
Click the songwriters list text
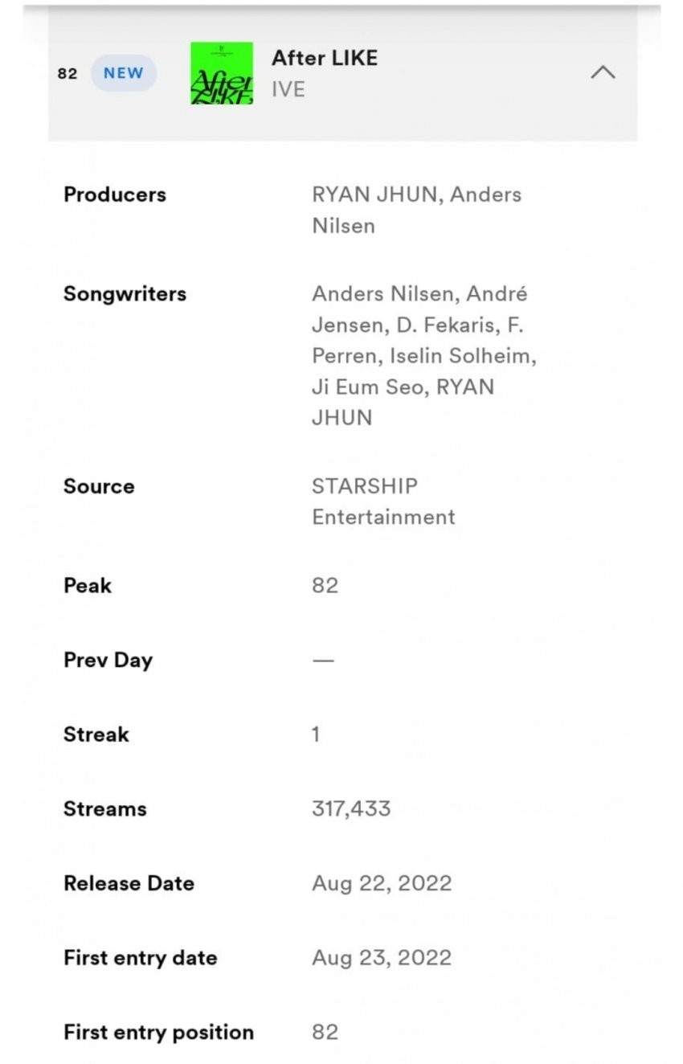(423, 356)
